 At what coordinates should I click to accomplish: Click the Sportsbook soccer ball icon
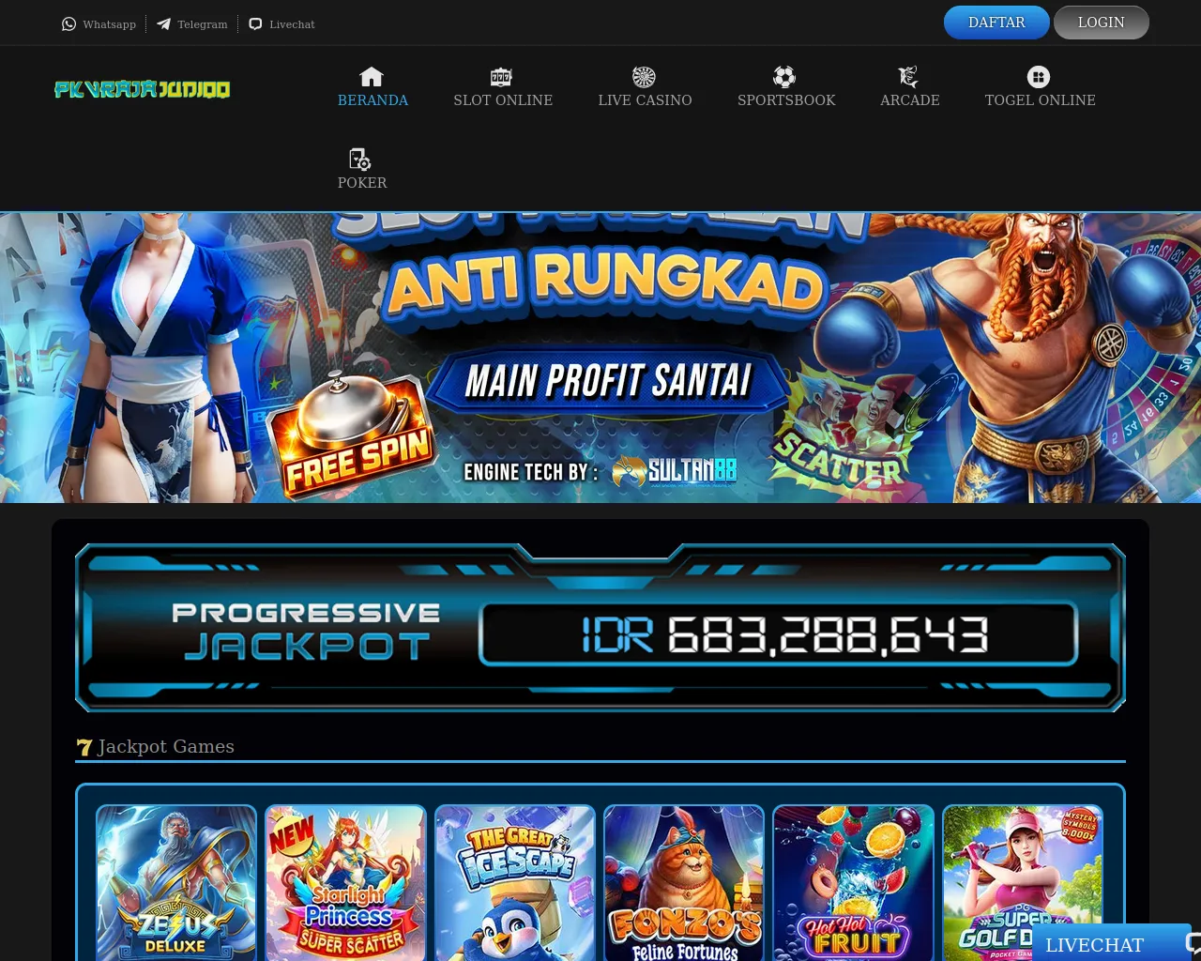(784, 77)
